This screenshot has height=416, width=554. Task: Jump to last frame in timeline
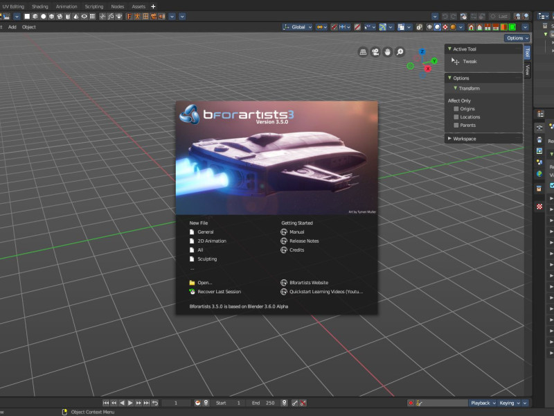147,403
